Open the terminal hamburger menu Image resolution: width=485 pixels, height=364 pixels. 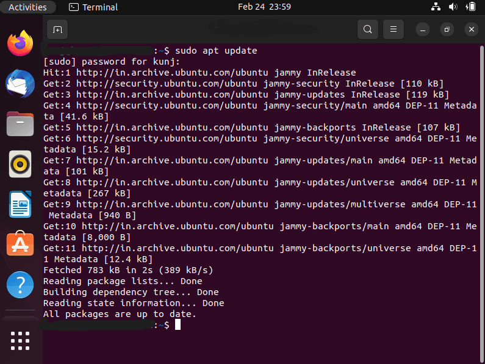point(393,29)
